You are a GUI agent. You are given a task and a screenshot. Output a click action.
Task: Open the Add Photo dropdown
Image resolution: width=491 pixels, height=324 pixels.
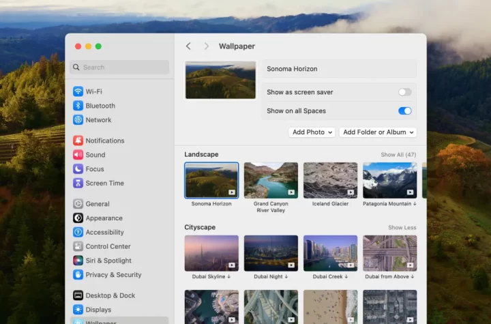pyautogui.click(x=312, y=132)
